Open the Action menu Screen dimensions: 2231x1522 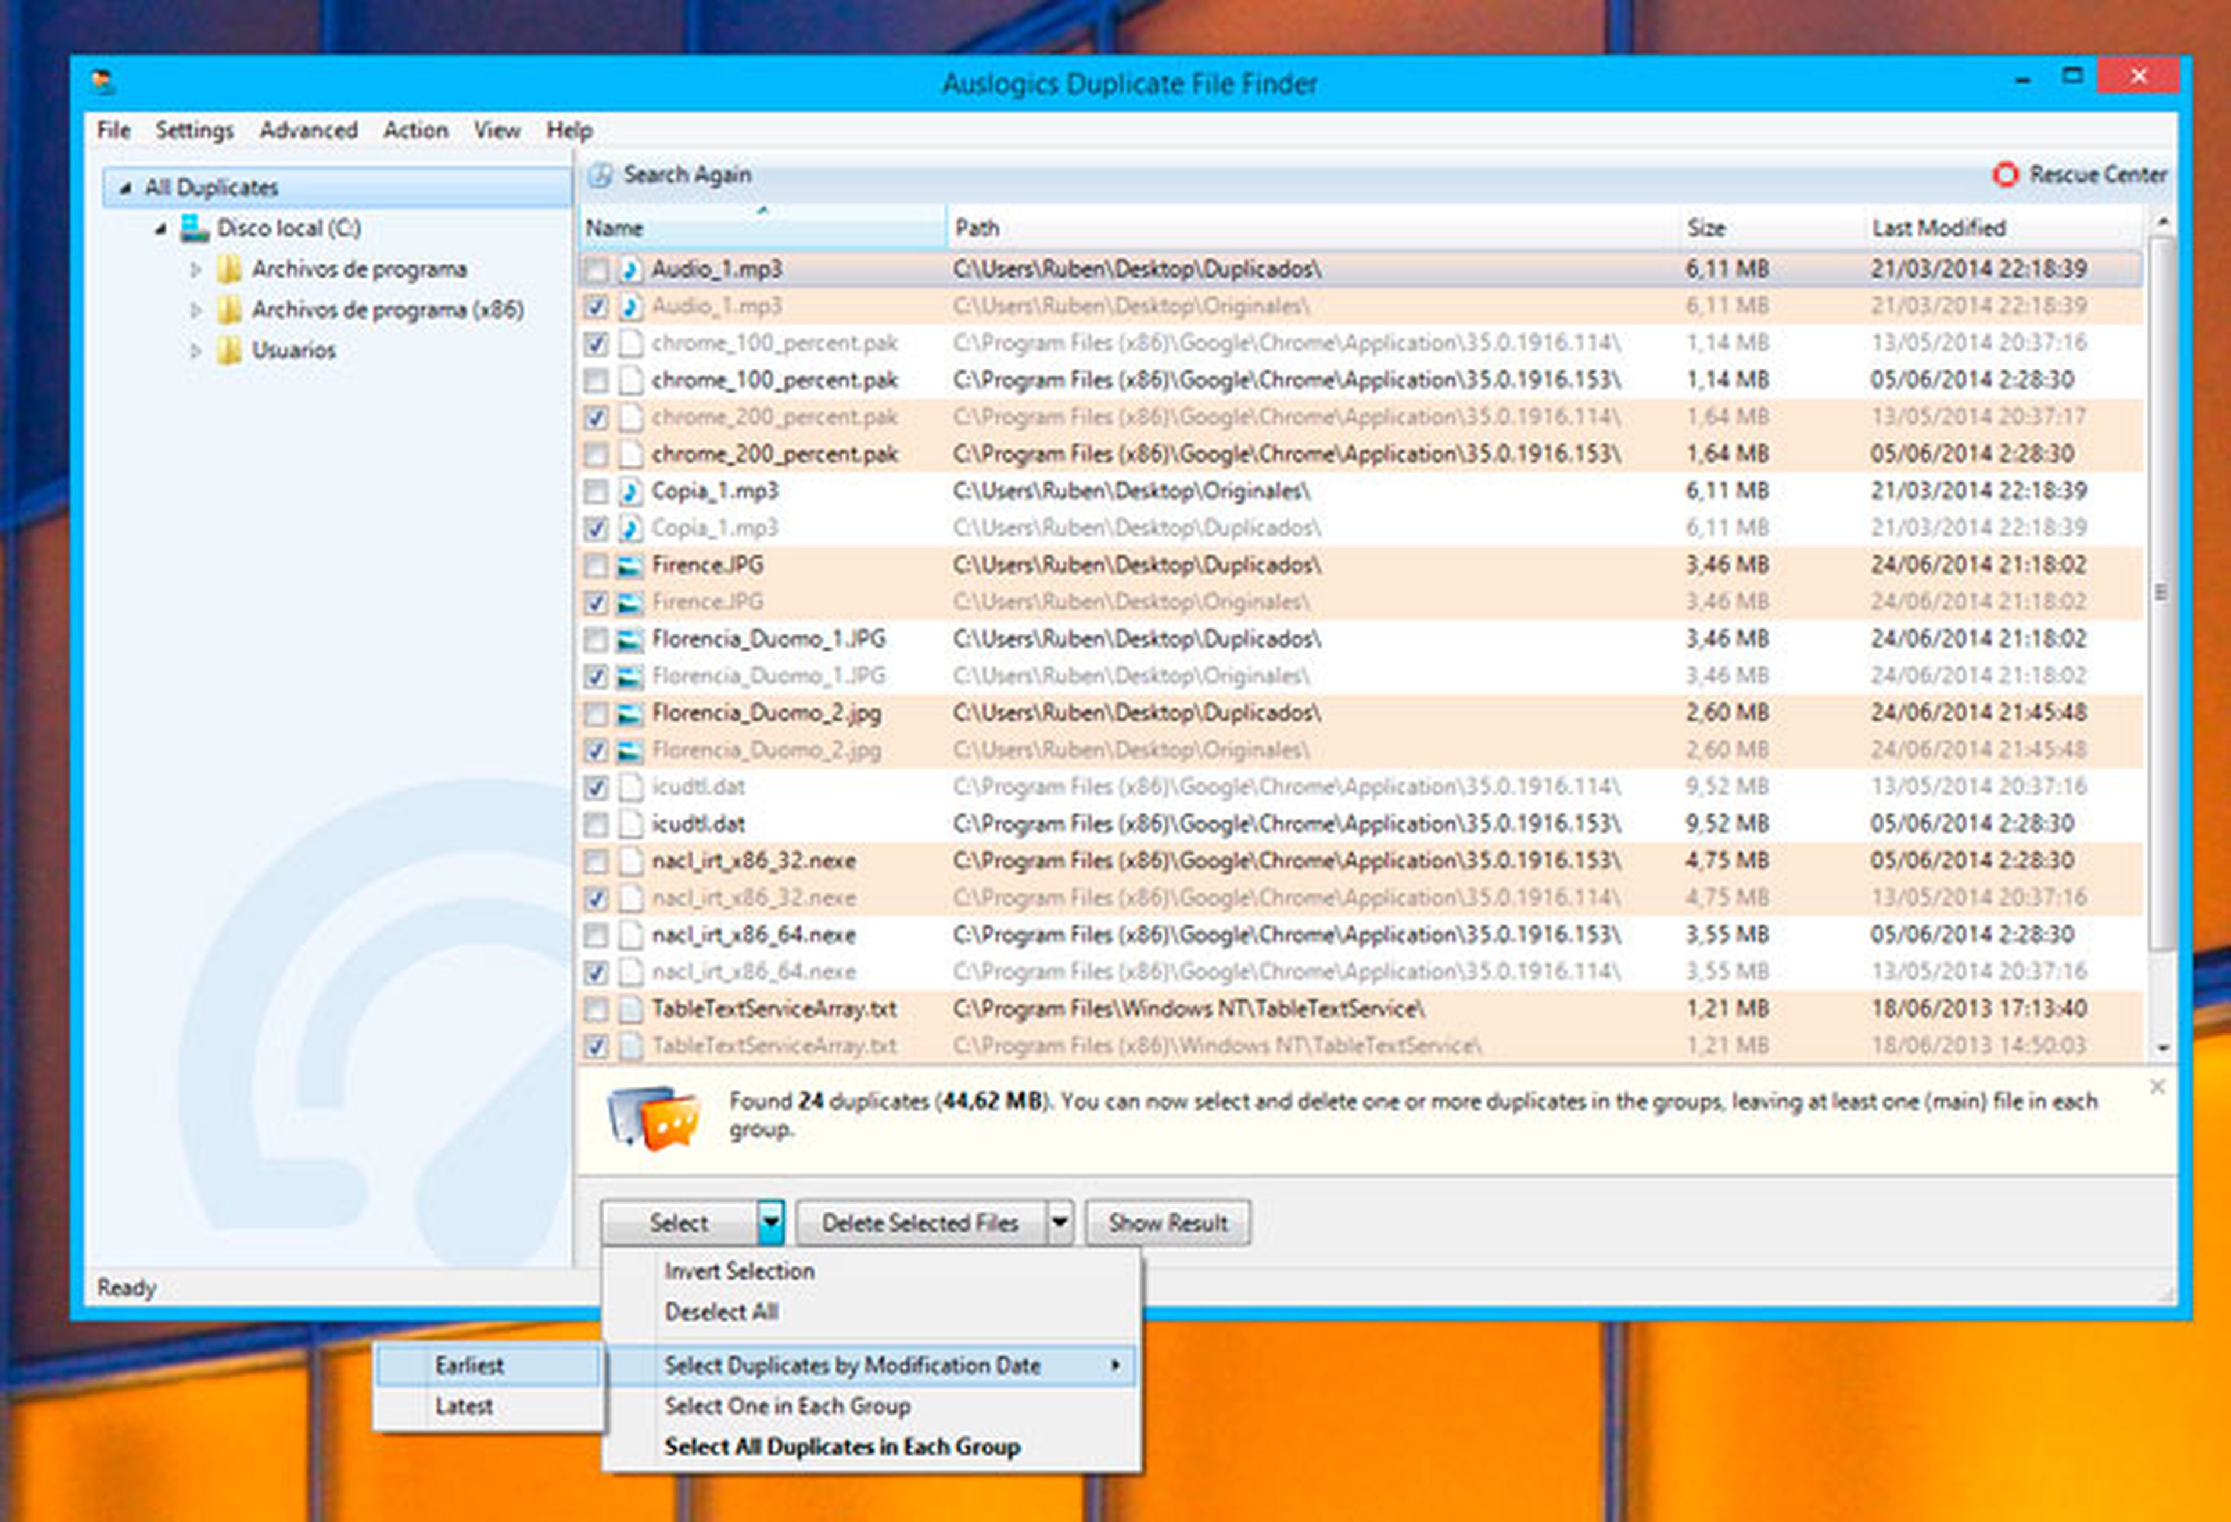click(x=415, y=130)
